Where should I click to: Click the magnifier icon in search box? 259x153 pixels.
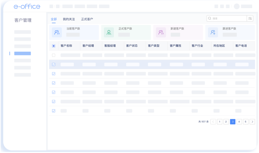[210, 18]
